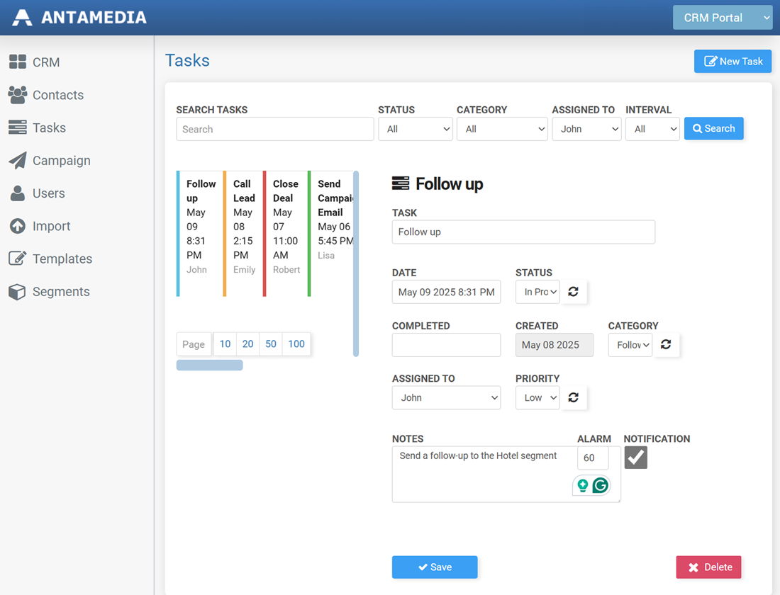This screenshot has width=780, height=595.
Task: Click the Grammarly icon in notes field
Action: 601,485
